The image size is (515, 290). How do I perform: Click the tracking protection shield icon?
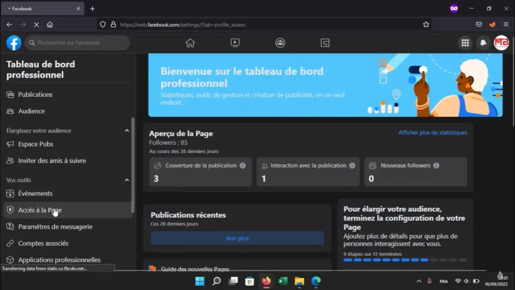coord(103,25)
